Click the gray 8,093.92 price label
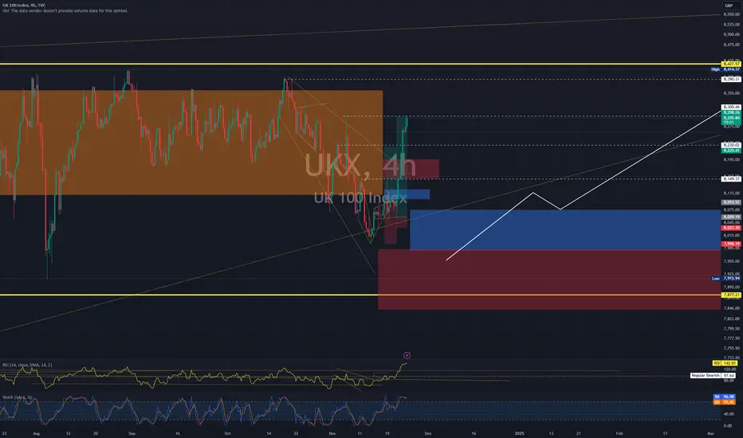Viewport: 743px width, 438px height. click(x=731, y=202)
